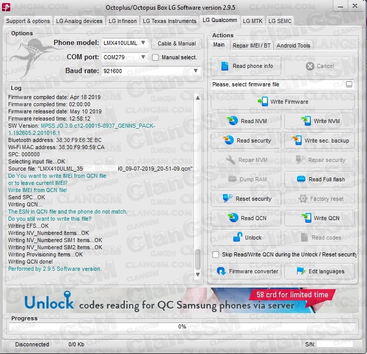Click the Cancel X icon

pyautogui.click(x=310, y=66)
